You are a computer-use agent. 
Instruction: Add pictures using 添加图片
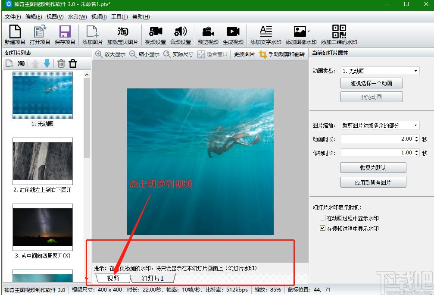[x=92, y=35]
